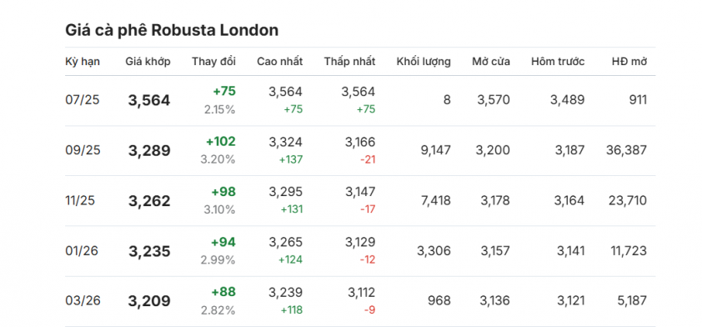Click the Thay đổi column header

pyautogui.click(x=213, y=62)
